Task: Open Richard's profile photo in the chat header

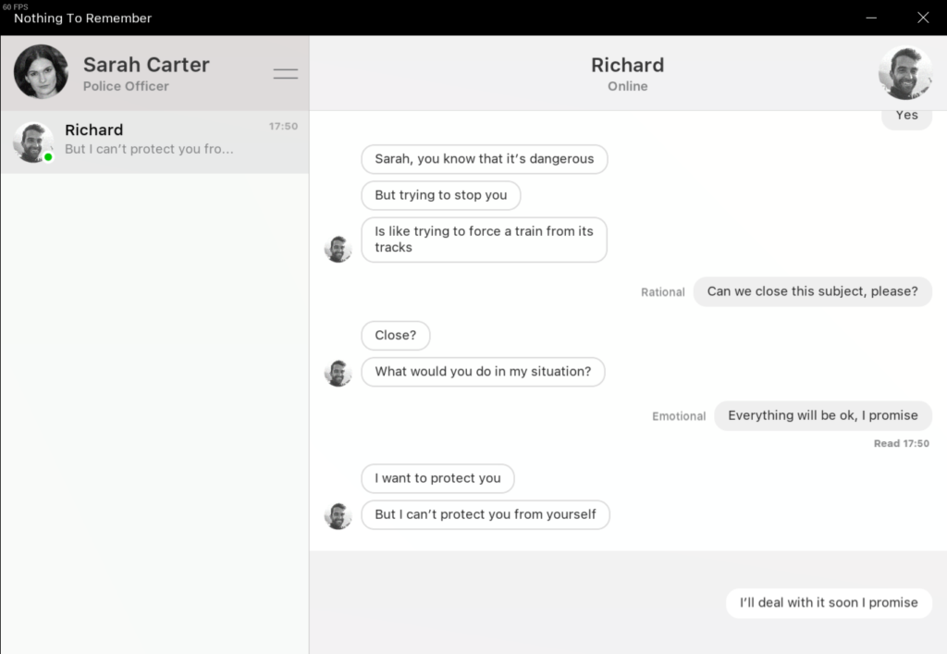Action: click(904, 72)
